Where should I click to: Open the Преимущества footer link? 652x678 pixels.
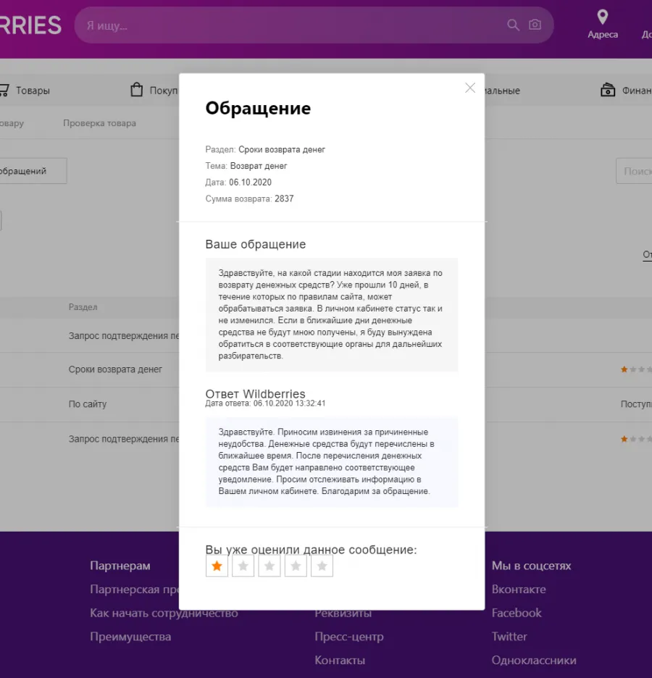point(130,637)
